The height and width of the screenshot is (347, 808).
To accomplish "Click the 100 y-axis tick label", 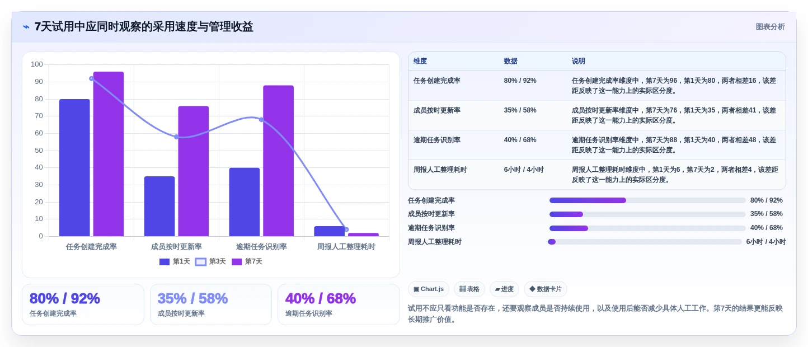I will (x=37, y=64).
